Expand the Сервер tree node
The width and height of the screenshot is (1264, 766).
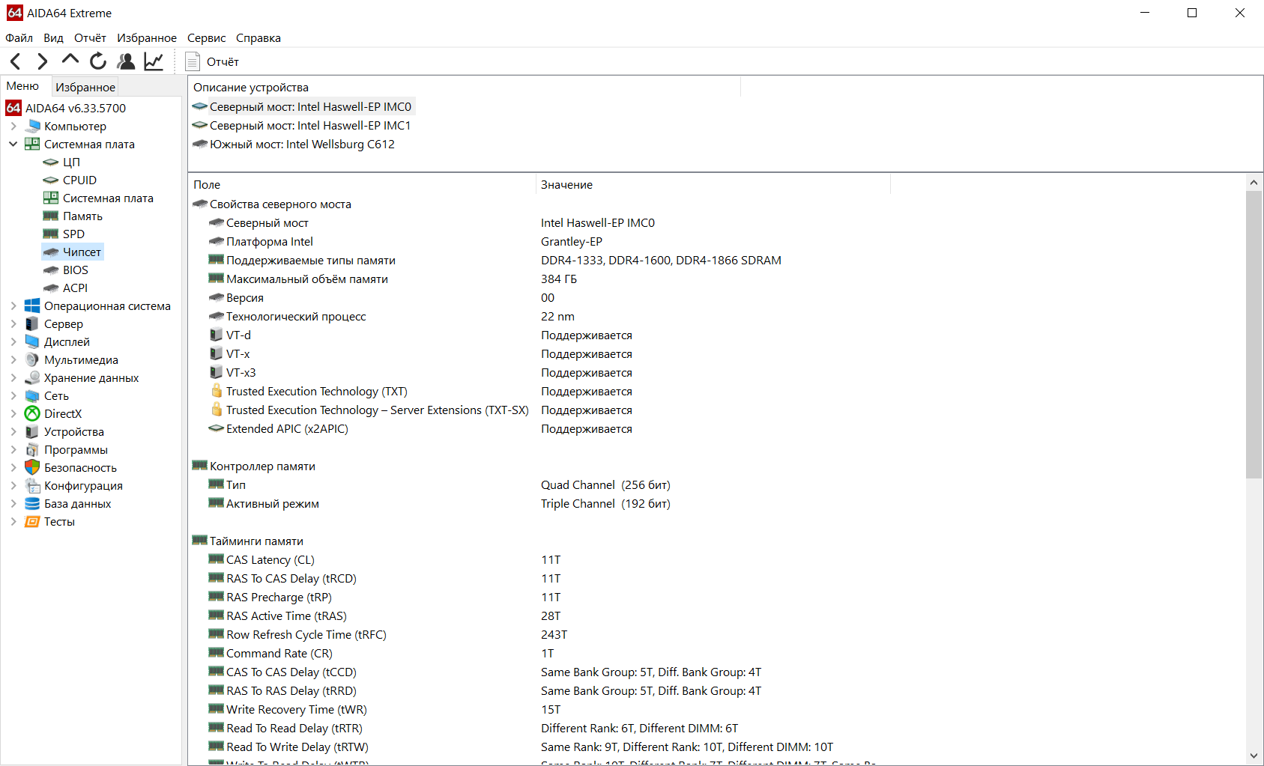point(13,324)
